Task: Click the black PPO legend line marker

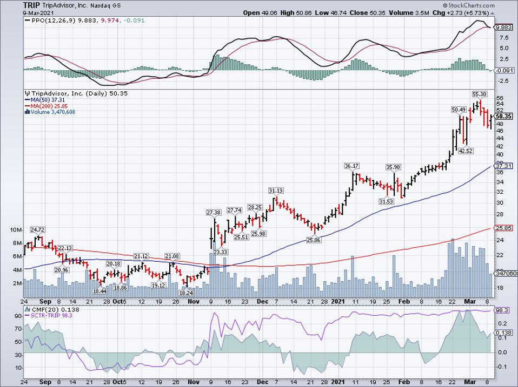Action: [x=28, y=21]
